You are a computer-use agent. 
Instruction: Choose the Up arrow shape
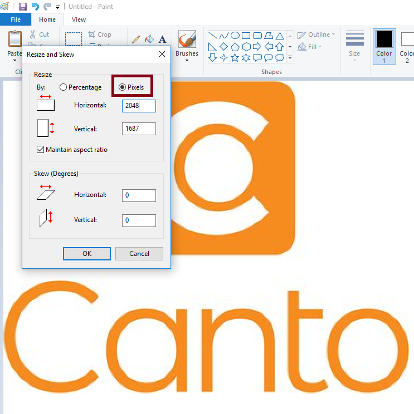[280, 47]
